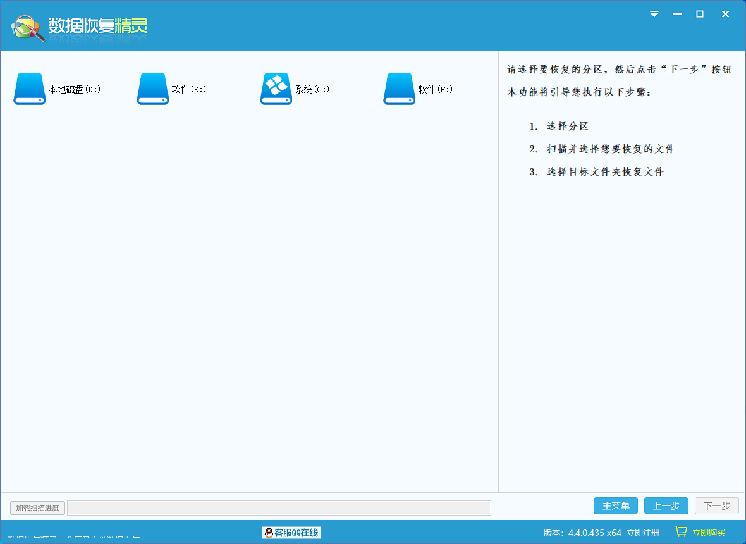Maximize the application window
The height and width of the screenshot is (544, 746).
[700, 14]
